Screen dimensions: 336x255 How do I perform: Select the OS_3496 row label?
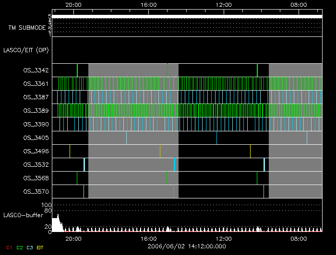pos(36,151)
